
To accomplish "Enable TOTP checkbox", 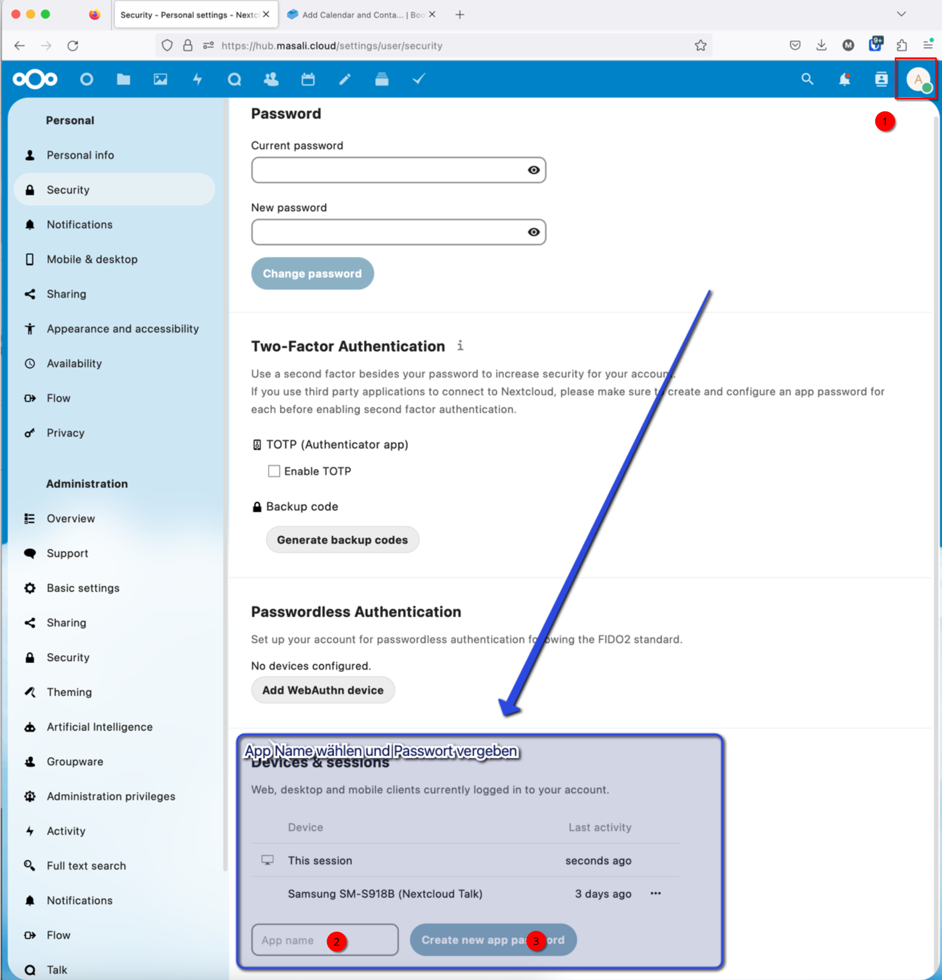I will [274, 471].
